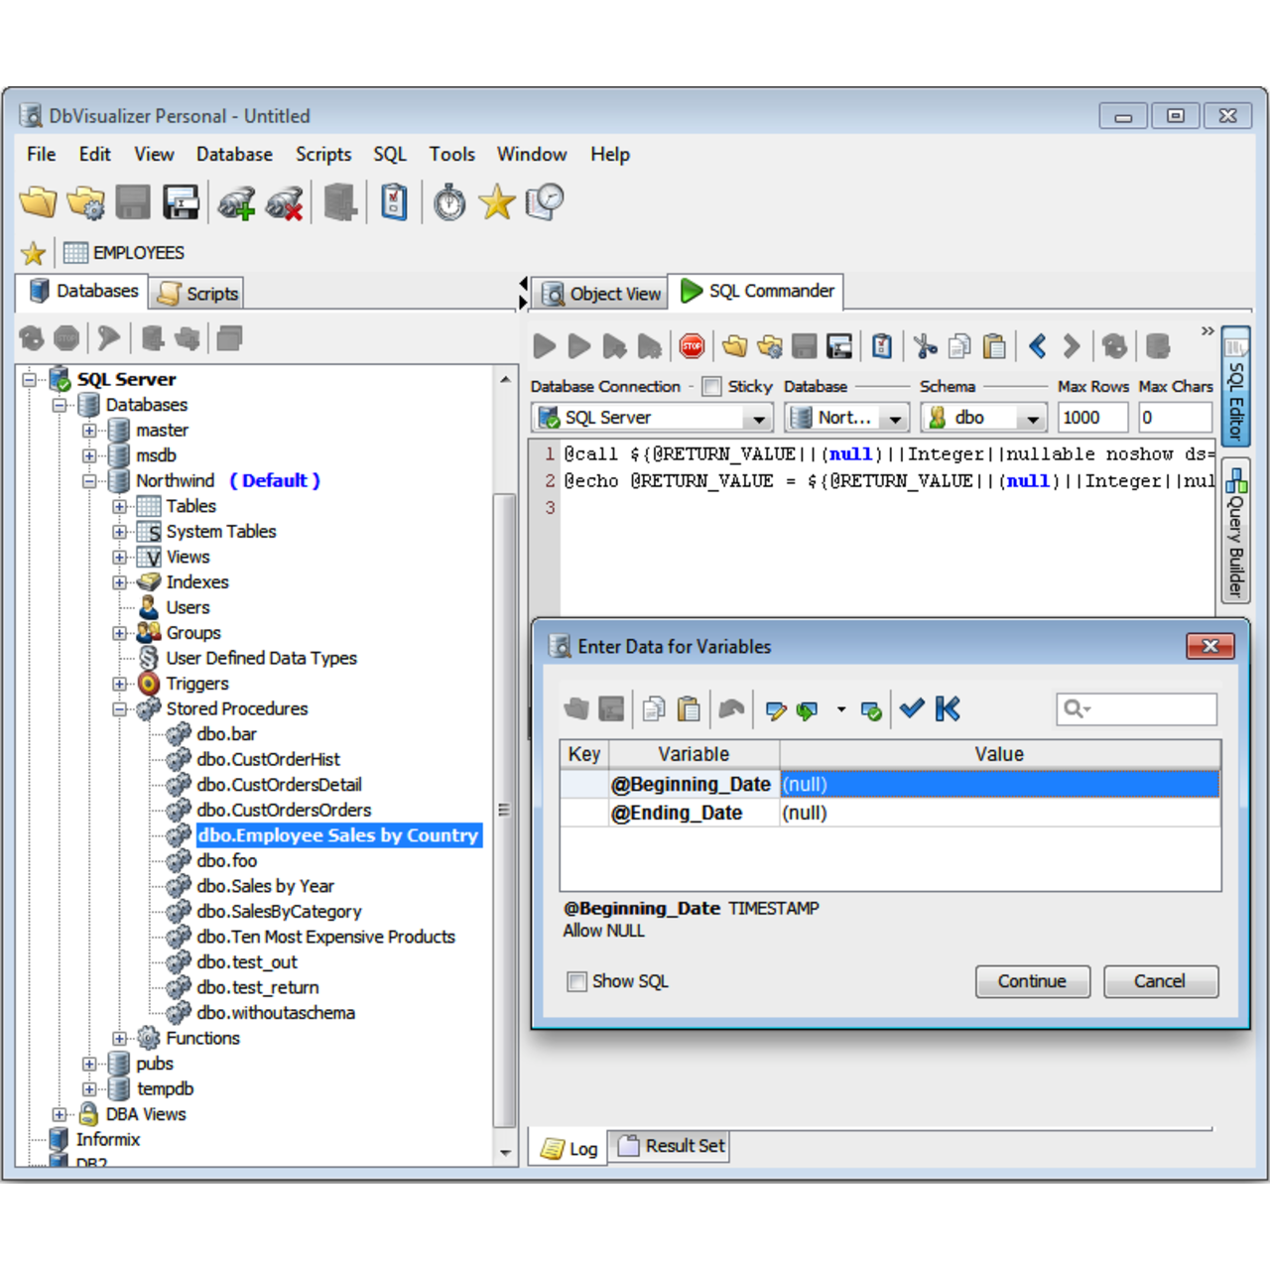The image size is (1270, 1270).
Task: Click the paste clipboard icon in SQL Commander toolbar
Action: click(994, 346)
